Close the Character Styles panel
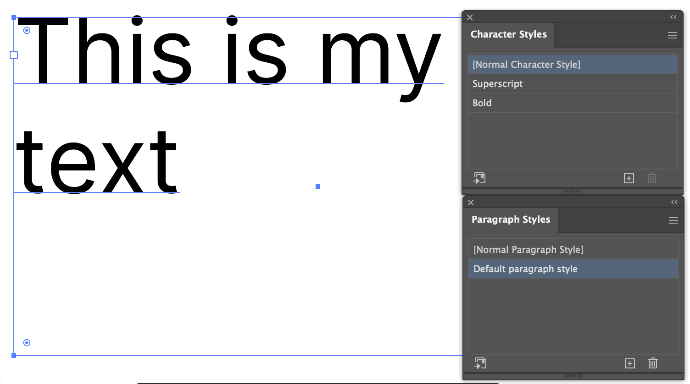 (470, 17)
